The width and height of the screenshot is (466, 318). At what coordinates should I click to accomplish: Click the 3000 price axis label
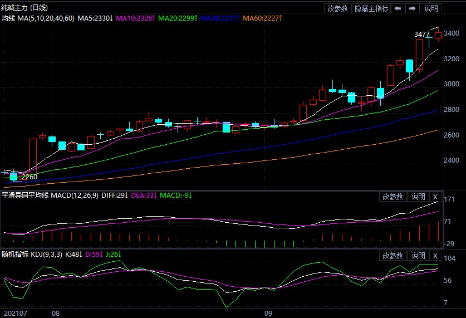pos(452,84)
